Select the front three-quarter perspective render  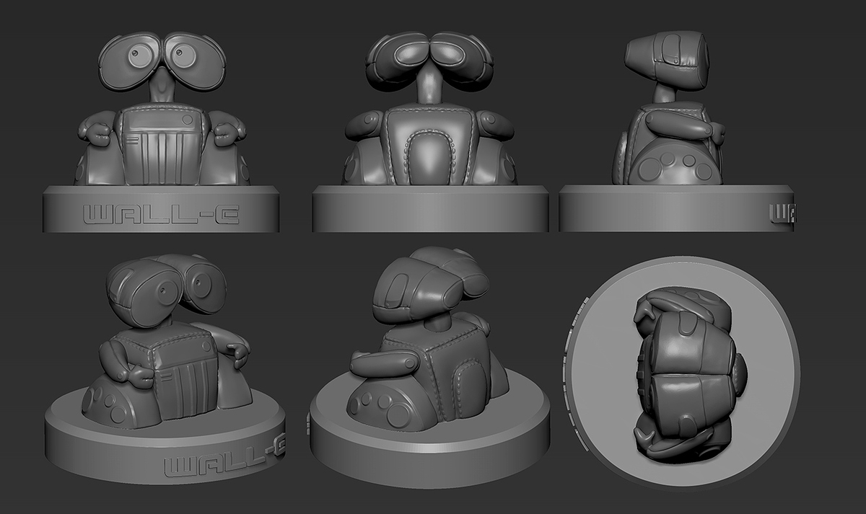[x=165, y=369]
